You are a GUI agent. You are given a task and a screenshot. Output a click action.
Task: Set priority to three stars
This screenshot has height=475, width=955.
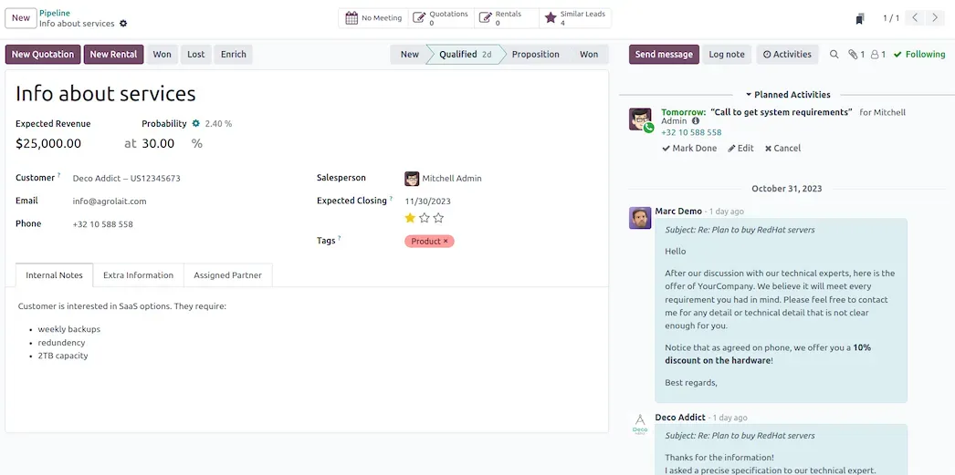pyautogui.click(x=439, y=218)
